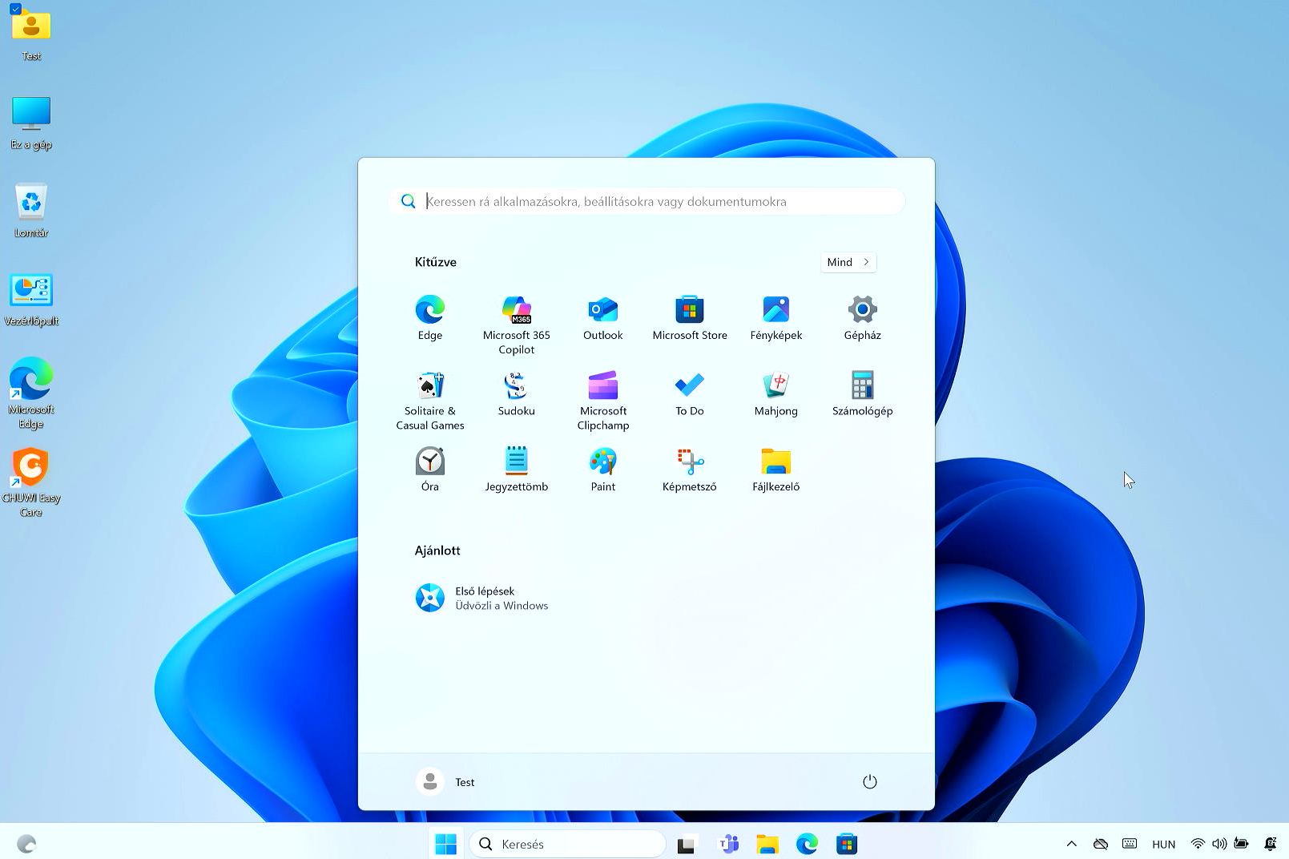Expand all apps with Mind button

point(848,262)
